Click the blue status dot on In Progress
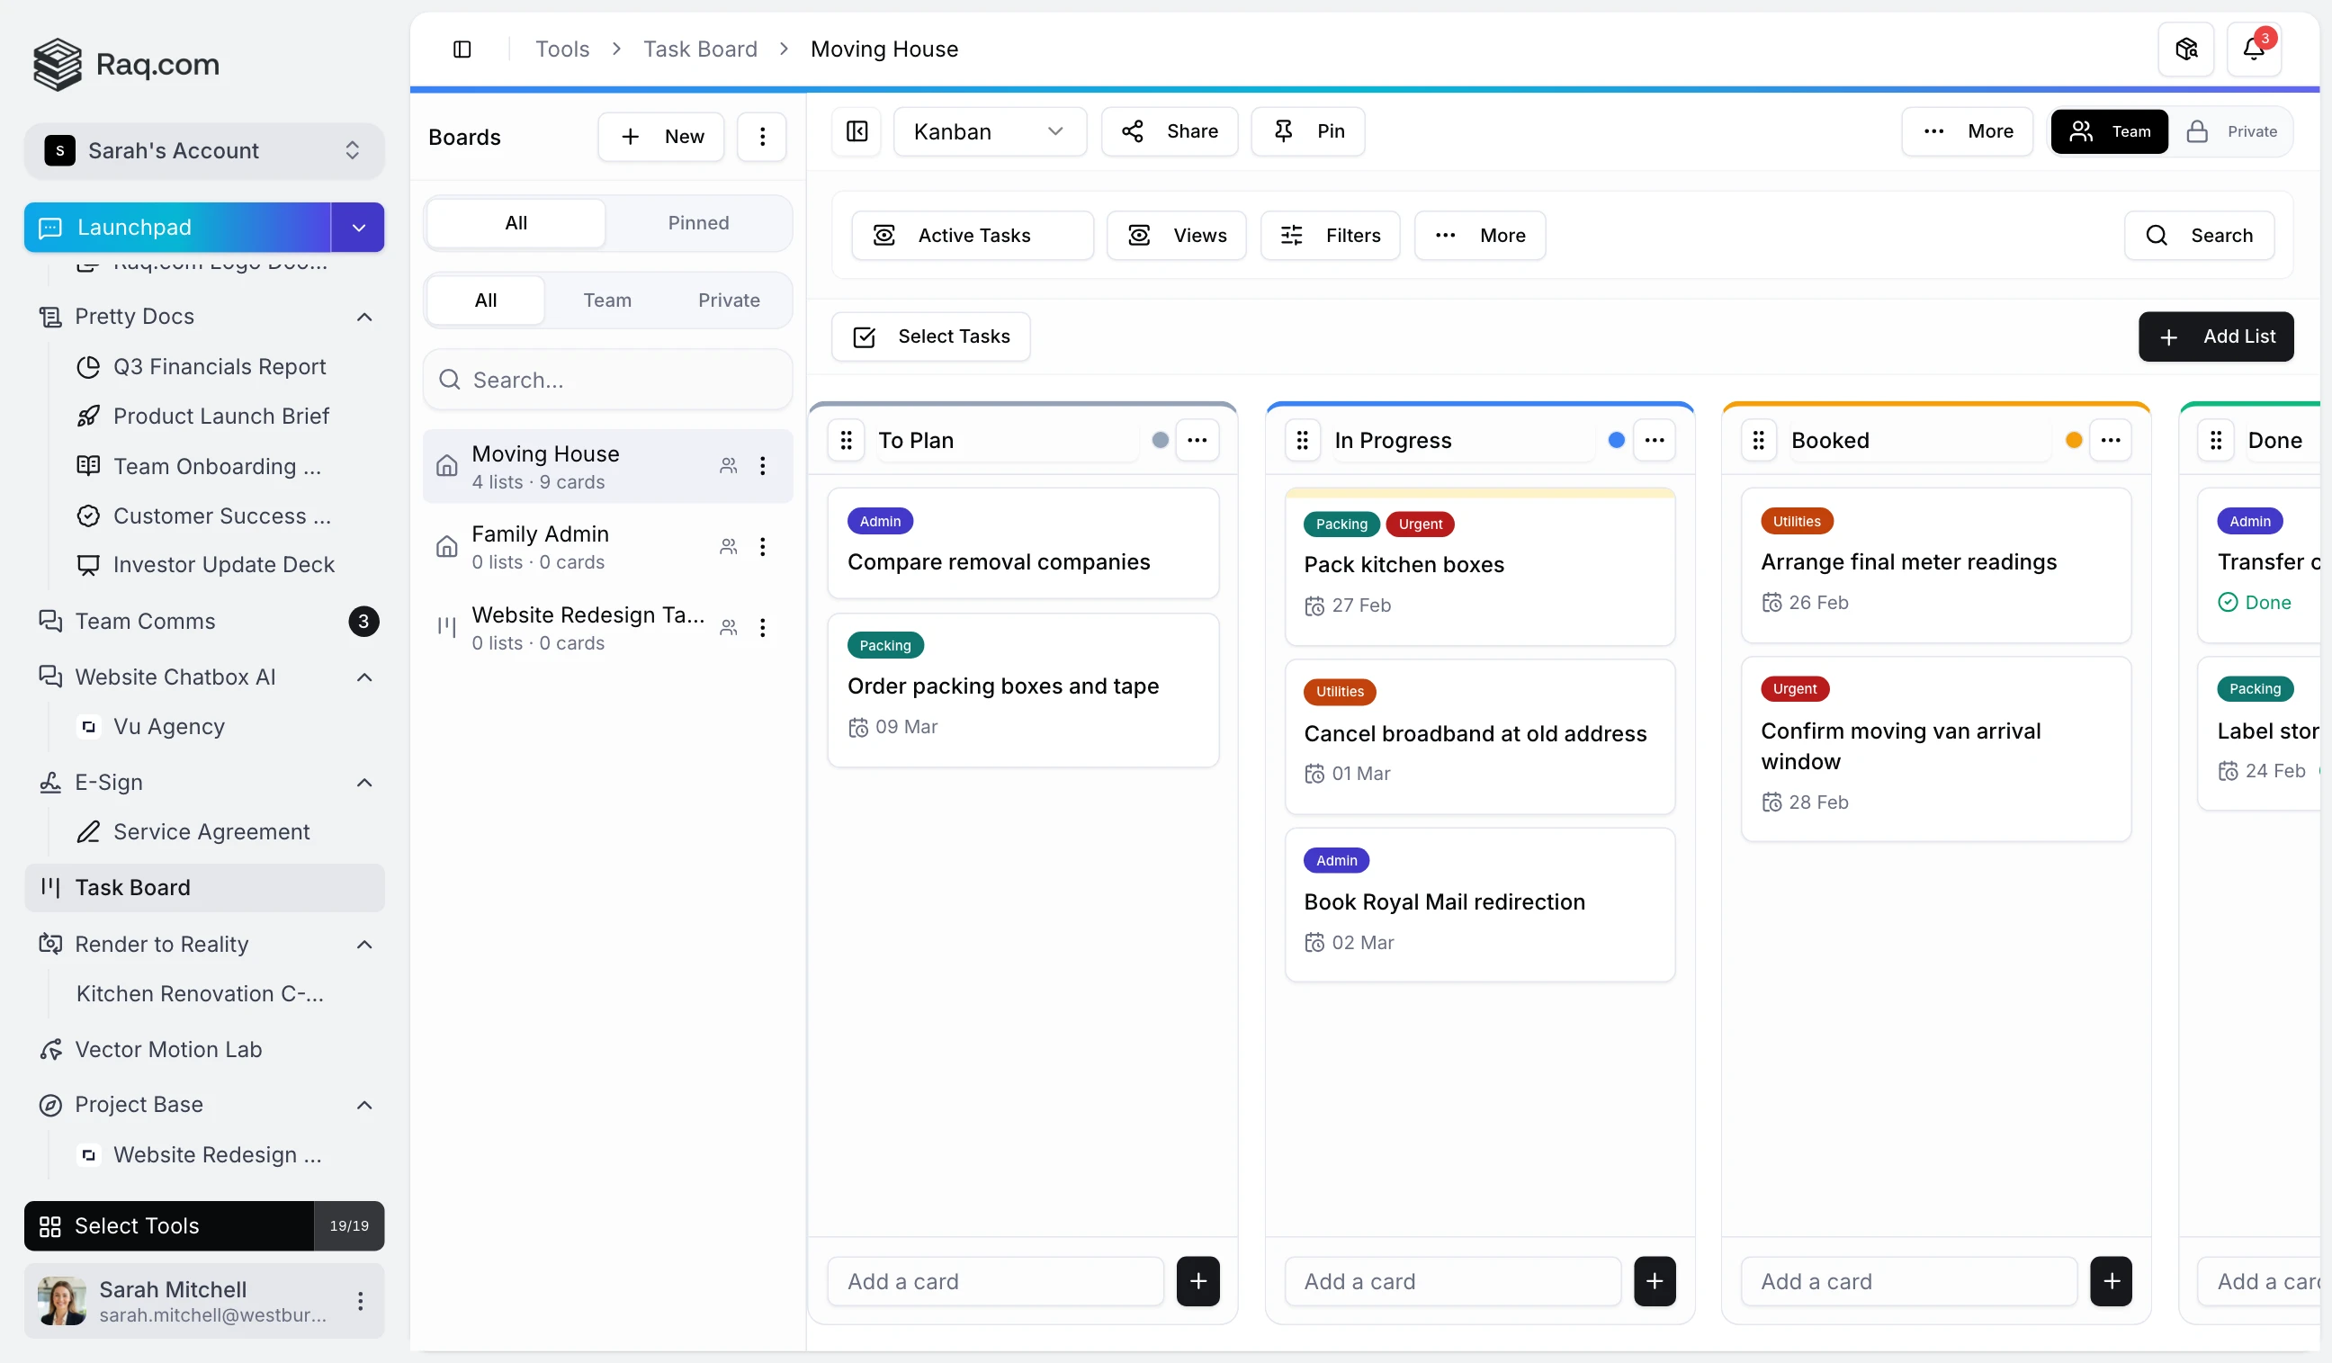Viewport: 2332px width, 1363px height. pyautogui.click(x=1616, y=441)
